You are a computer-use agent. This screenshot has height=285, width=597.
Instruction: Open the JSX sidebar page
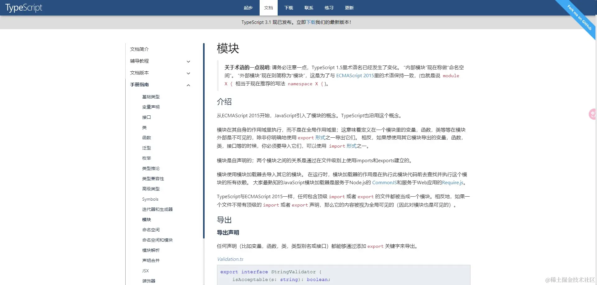[x=146, y=271]
